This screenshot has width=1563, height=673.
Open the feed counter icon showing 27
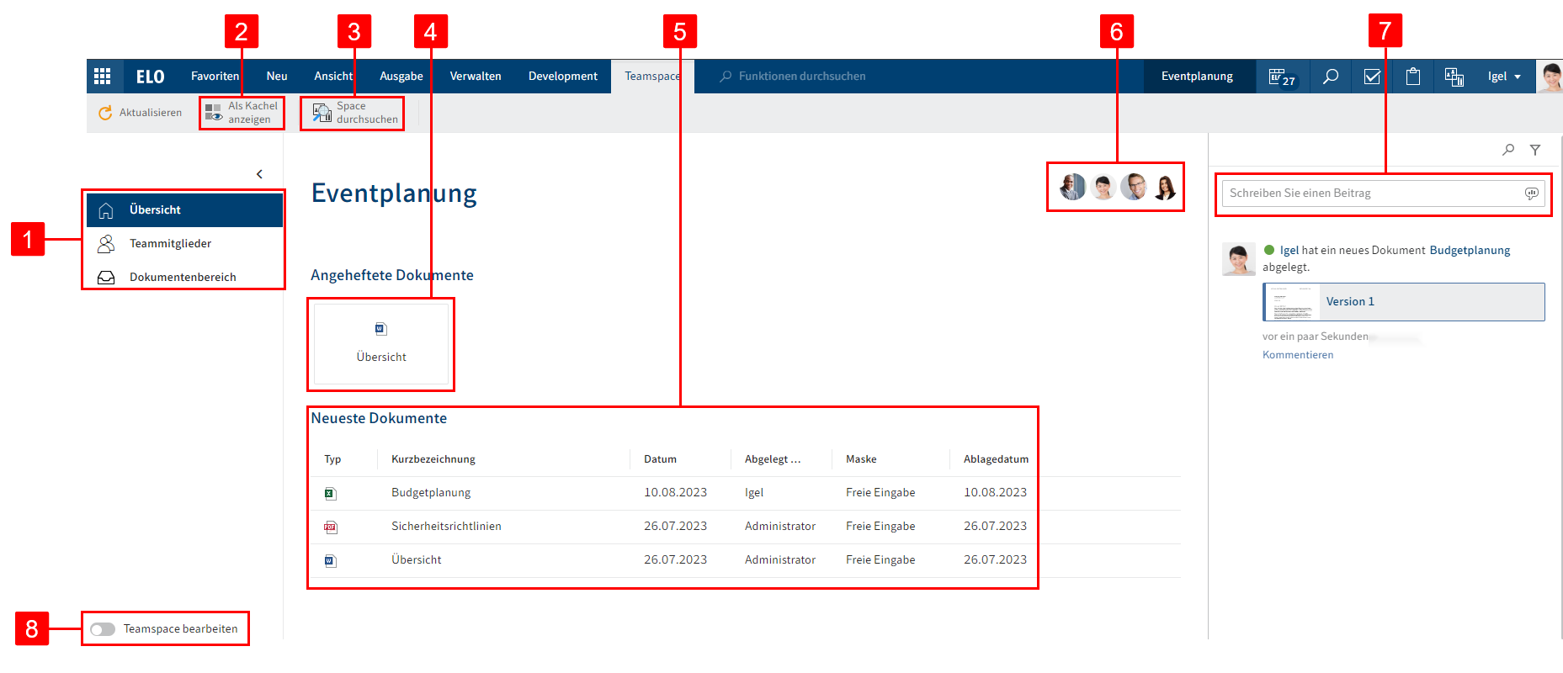click(x=1282, y=77)
